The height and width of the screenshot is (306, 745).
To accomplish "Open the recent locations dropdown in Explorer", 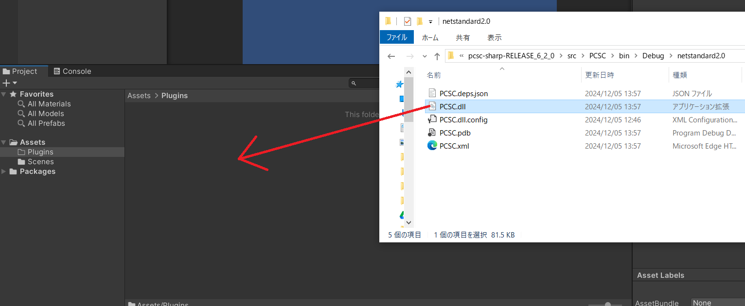I will click(425, 56).
